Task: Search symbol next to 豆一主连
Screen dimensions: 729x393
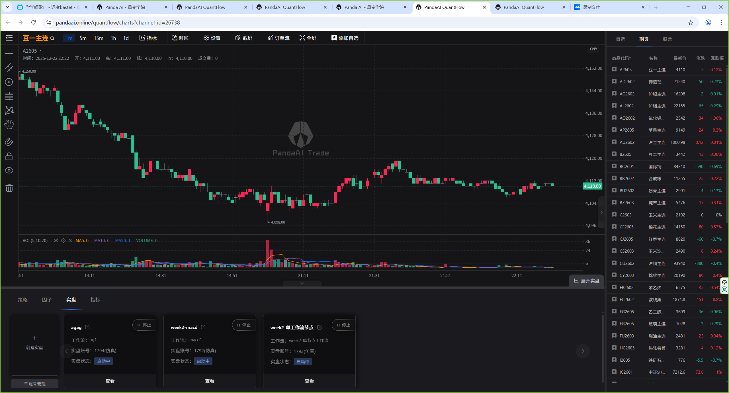Action: click(x=52, y=38)
